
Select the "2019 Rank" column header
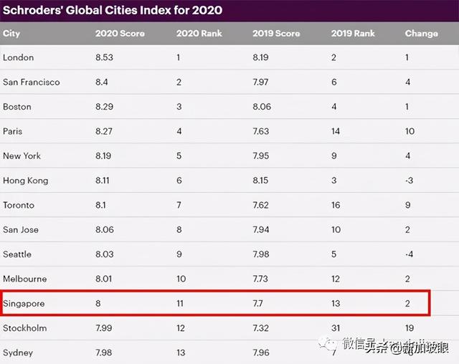(x=353, y=34)
